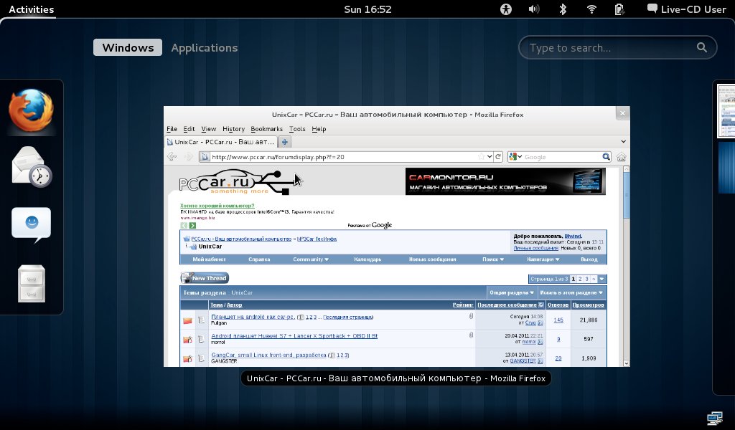The image size is (735, 430).
Task: Open the Bluetooth status icon
Action: click(x=563, y=9)
